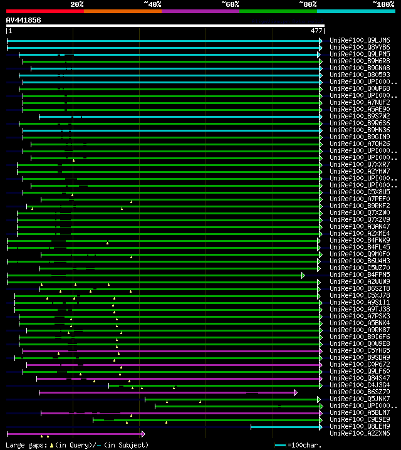Select the UniRef100_B4FWK9 hit label
The height and width of the screenshot is (450, 401).
360,240
